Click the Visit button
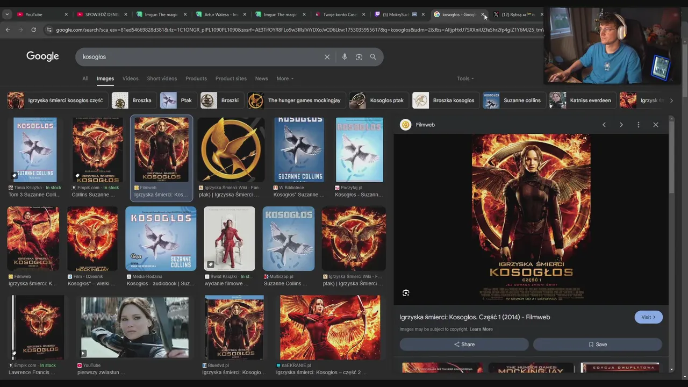688x387 pixels. (649, 317)
